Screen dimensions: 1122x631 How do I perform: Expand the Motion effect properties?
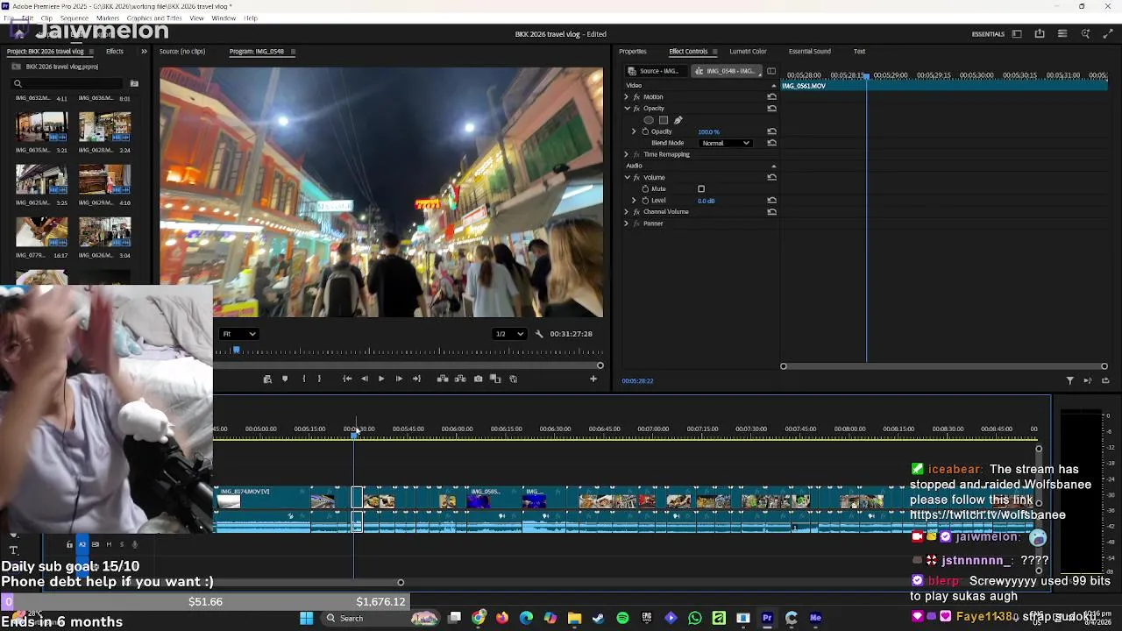(627, 96)
